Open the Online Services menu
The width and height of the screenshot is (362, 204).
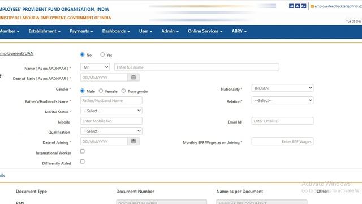pyautogui.click(x=205, y=31)
